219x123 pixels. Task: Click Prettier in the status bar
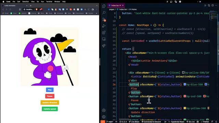click(x=205, y=122)
